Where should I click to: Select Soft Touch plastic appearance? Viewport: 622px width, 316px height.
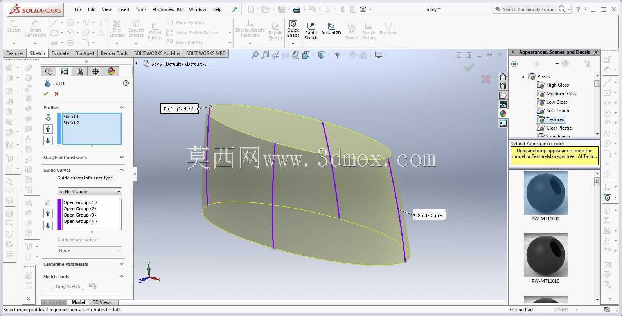(x=557, y=111)
